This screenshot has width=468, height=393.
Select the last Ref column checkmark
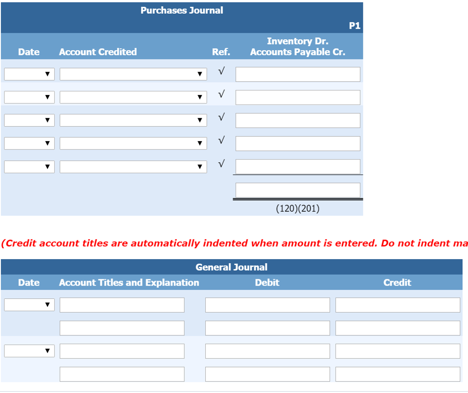tap(221, 163)
